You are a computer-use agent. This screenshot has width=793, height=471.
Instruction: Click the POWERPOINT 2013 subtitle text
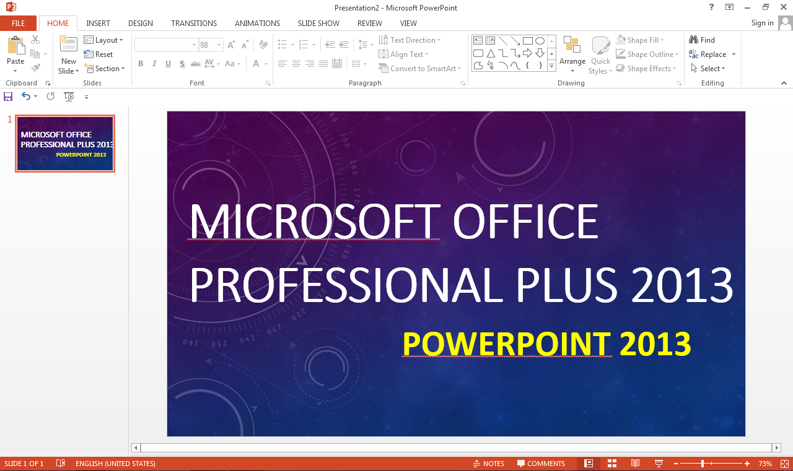point(546,344)
